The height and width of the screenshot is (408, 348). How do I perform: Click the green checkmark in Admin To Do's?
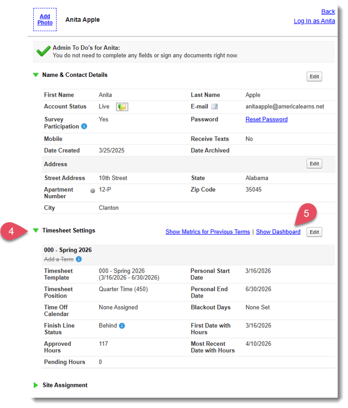[x=43, y=51]
